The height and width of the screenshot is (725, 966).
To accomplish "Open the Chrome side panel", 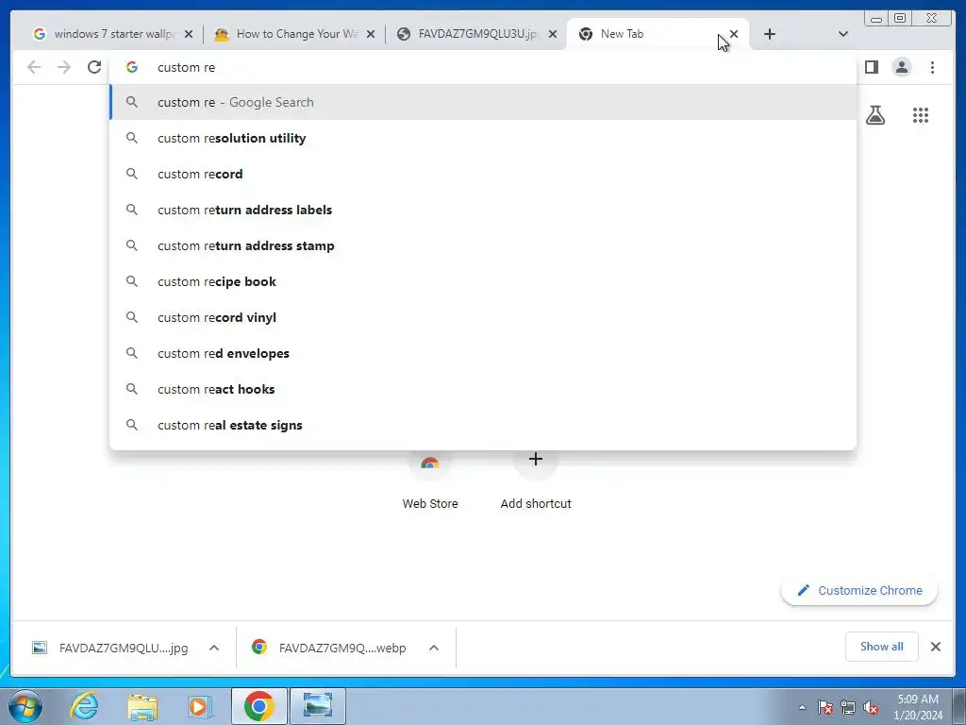I will pyautogui.click(x=871, y=67).
